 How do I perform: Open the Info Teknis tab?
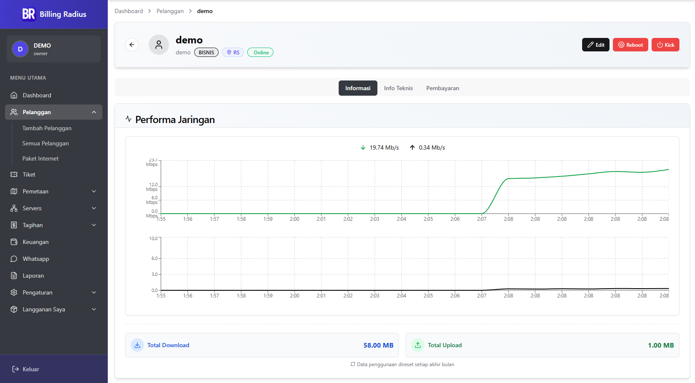(x=398, y=88)
